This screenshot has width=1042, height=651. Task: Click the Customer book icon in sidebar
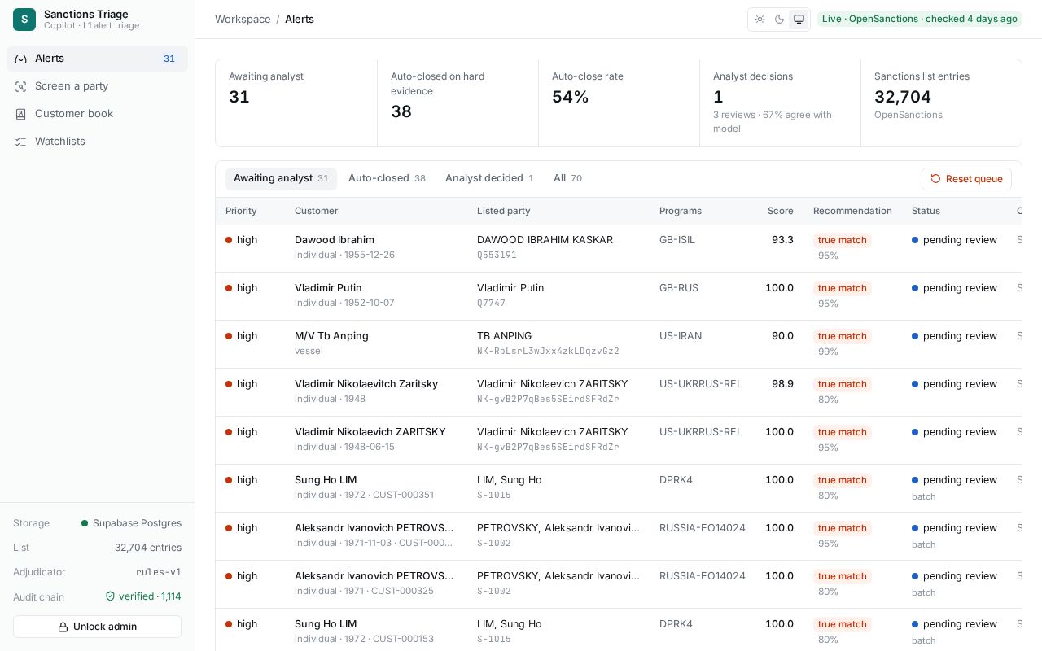pyautogui.click(x=21, y=114)
